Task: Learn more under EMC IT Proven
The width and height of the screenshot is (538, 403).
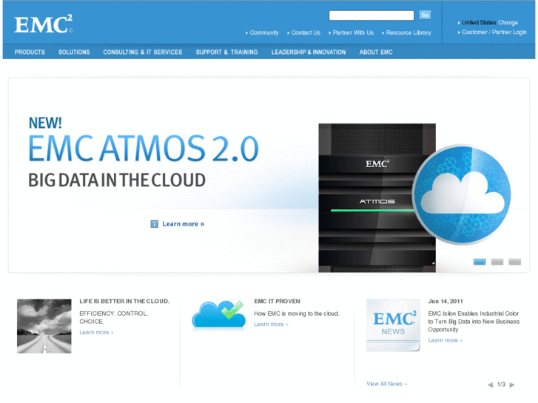Action: (271, 325)
